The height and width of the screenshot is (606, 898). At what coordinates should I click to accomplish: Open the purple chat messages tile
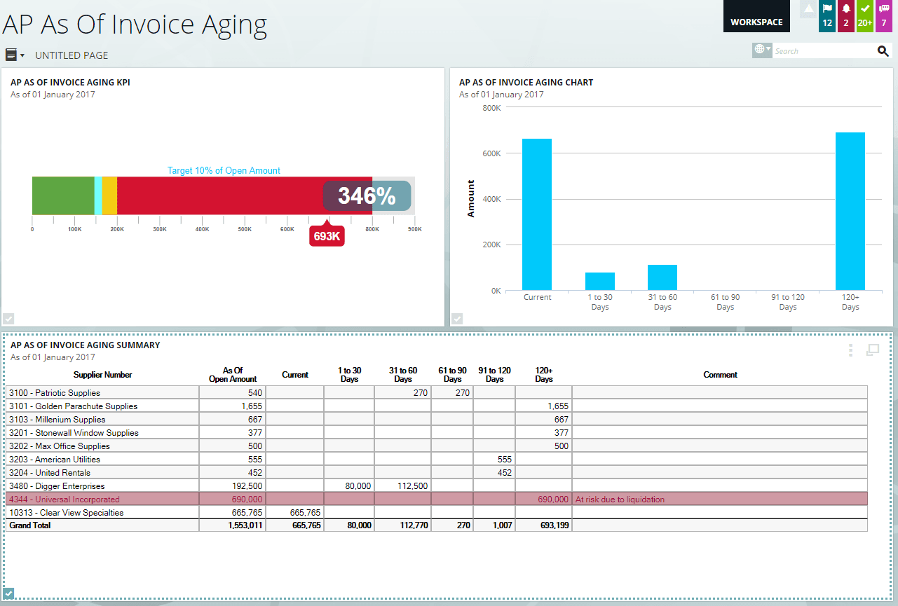point(884,16)
